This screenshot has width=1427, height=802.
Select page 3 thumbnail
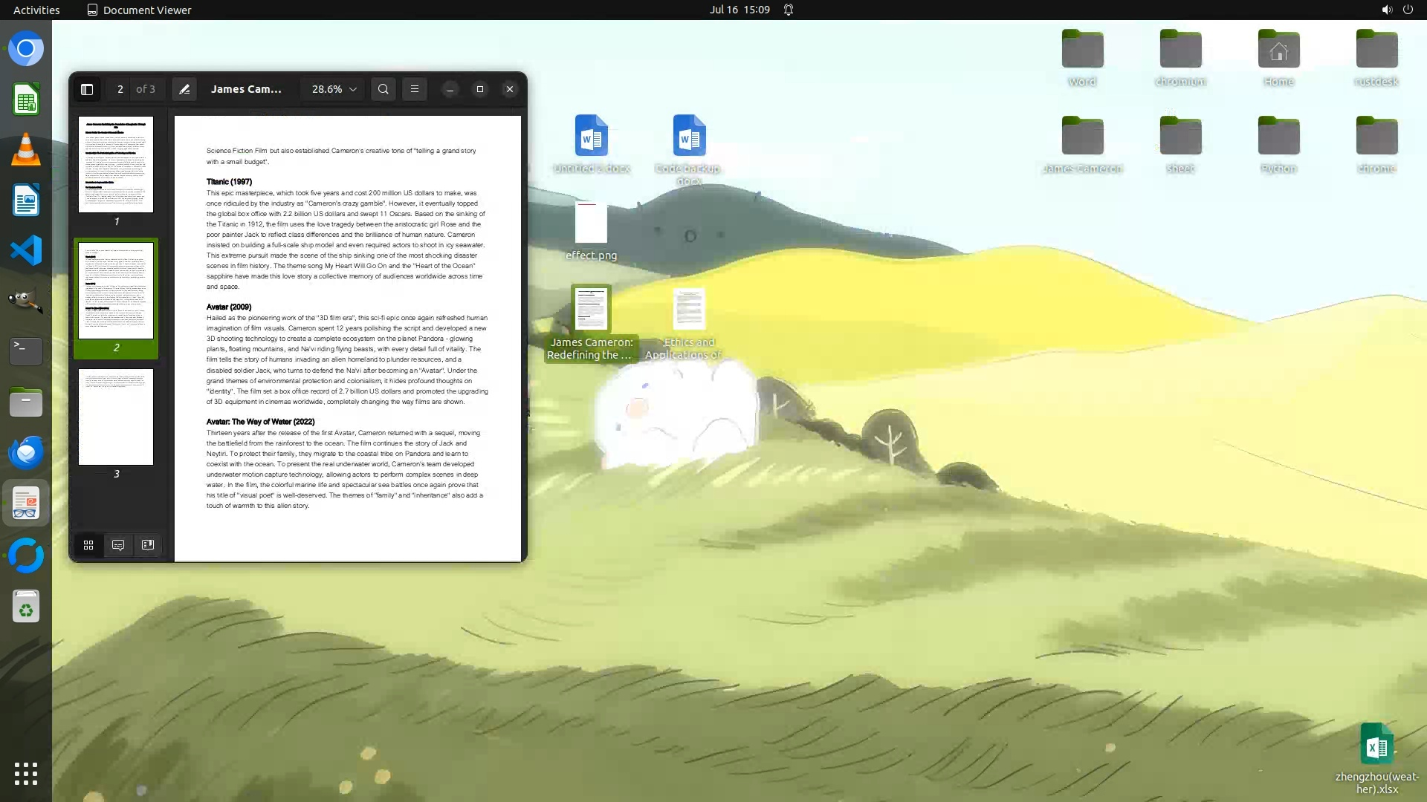(116, 417)
